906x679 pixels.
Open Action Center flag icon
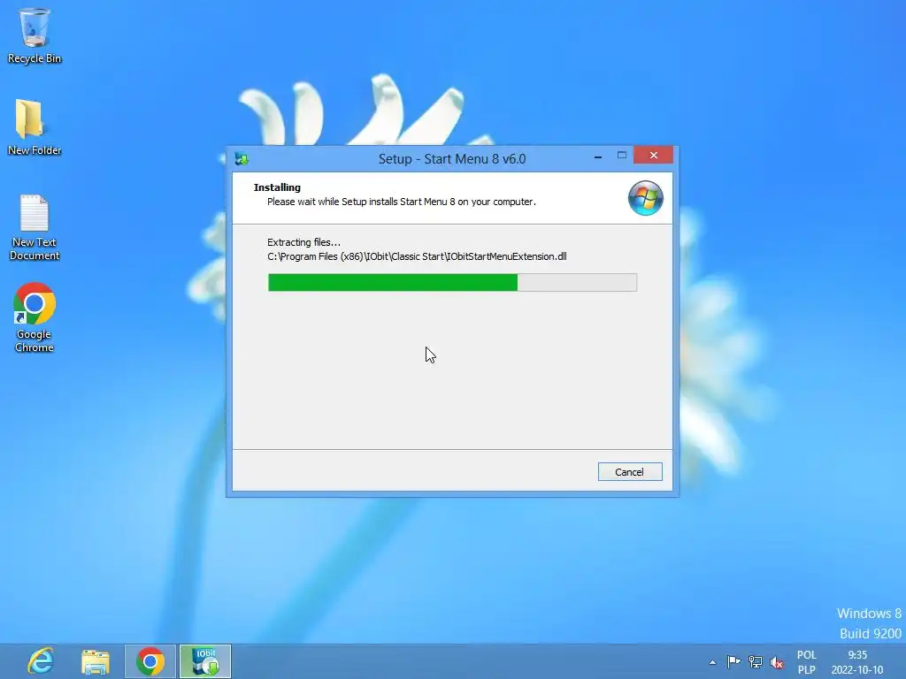[x=733, y=661]
